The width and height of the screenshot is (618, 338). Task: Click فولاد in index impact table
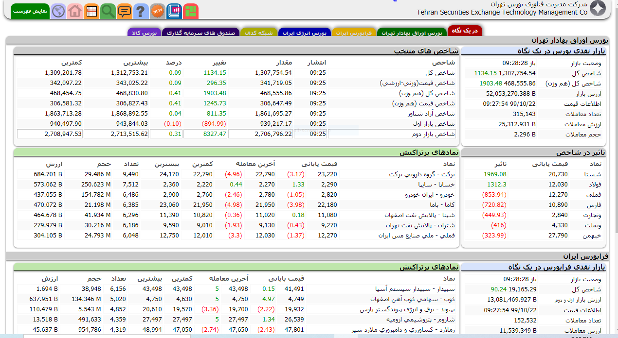(x=595, y=185)
